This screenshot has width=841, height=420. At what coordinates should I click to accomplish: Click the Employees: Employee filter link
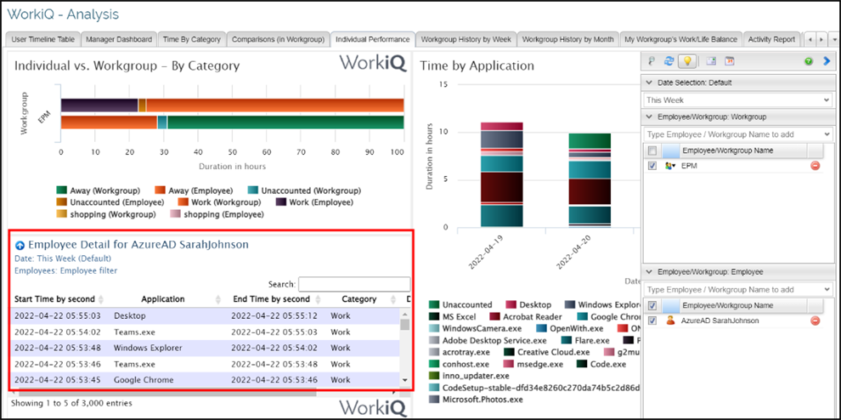point(65,270)
